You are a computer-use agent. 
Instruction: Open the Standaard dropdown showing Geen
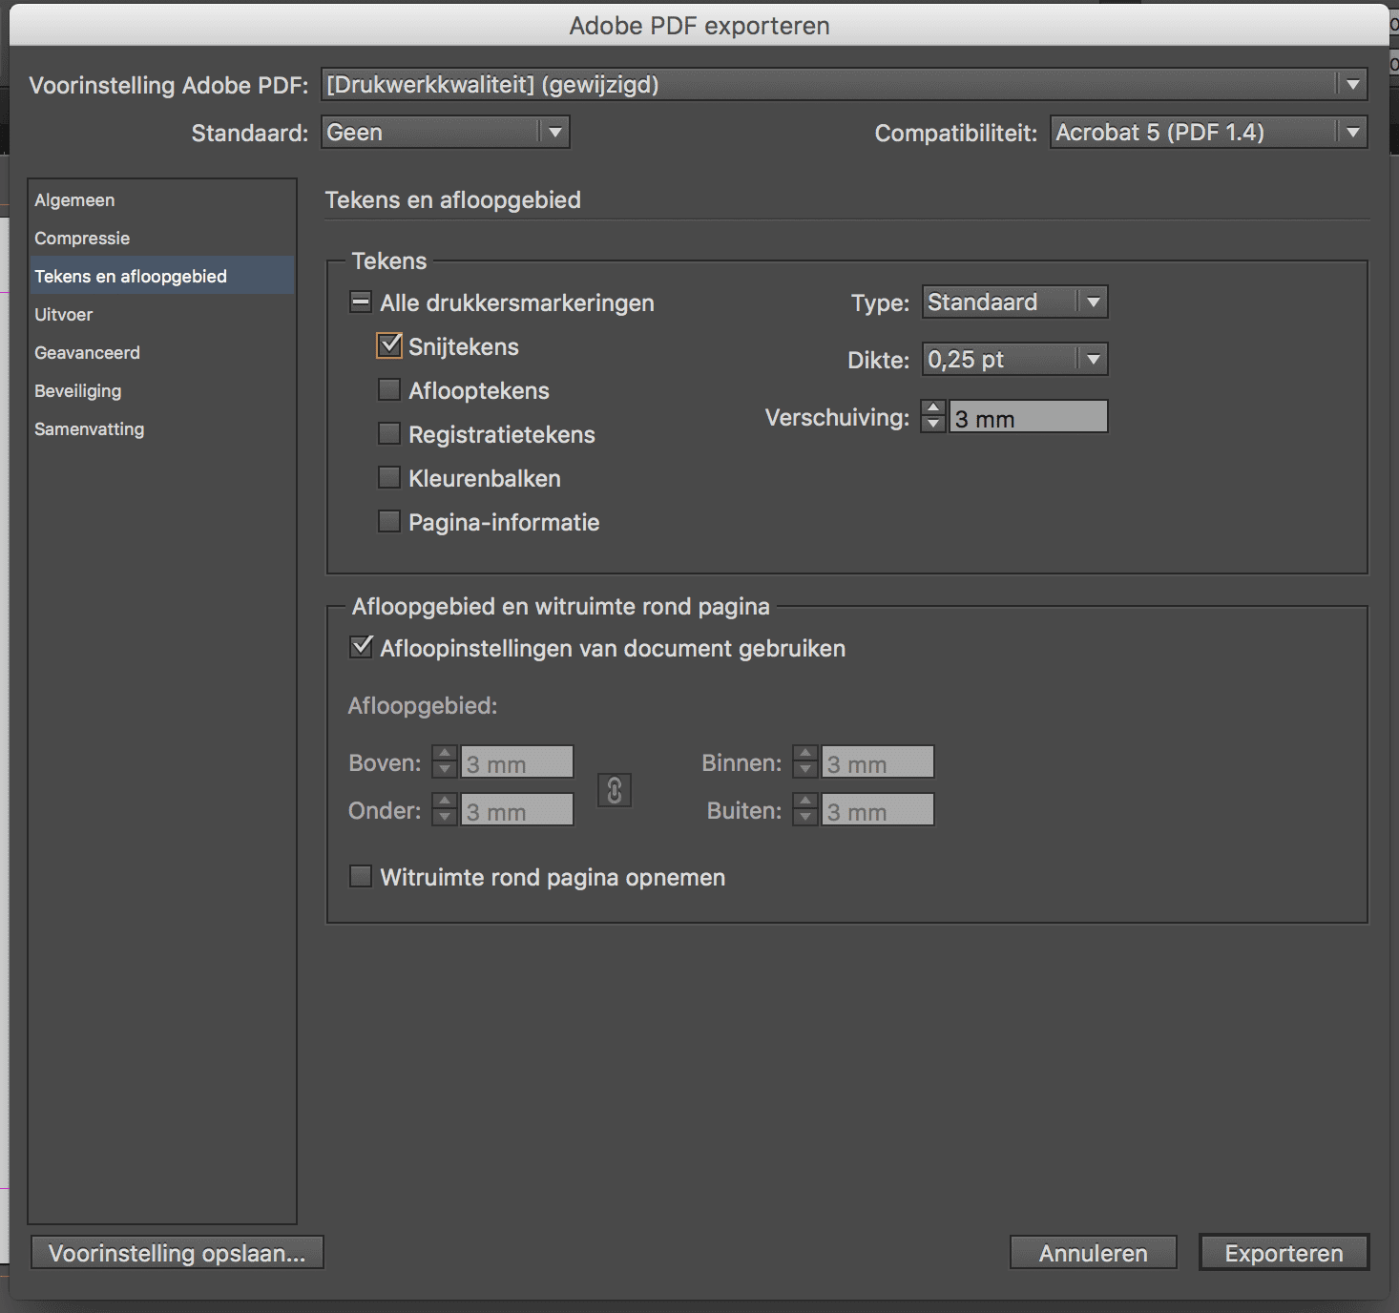pos(554,132)
